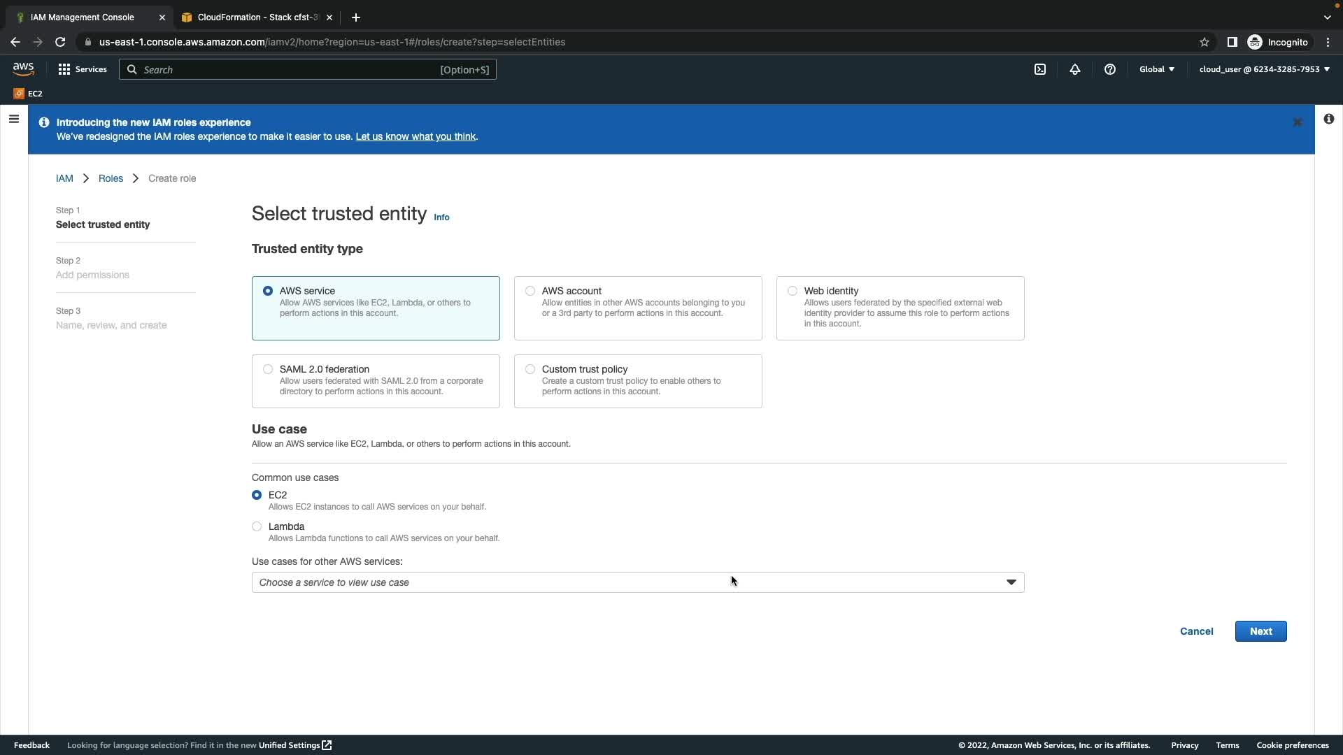Open the Let us know what you think link
This screenshot has height=755, width=1343.
point(415,136)
